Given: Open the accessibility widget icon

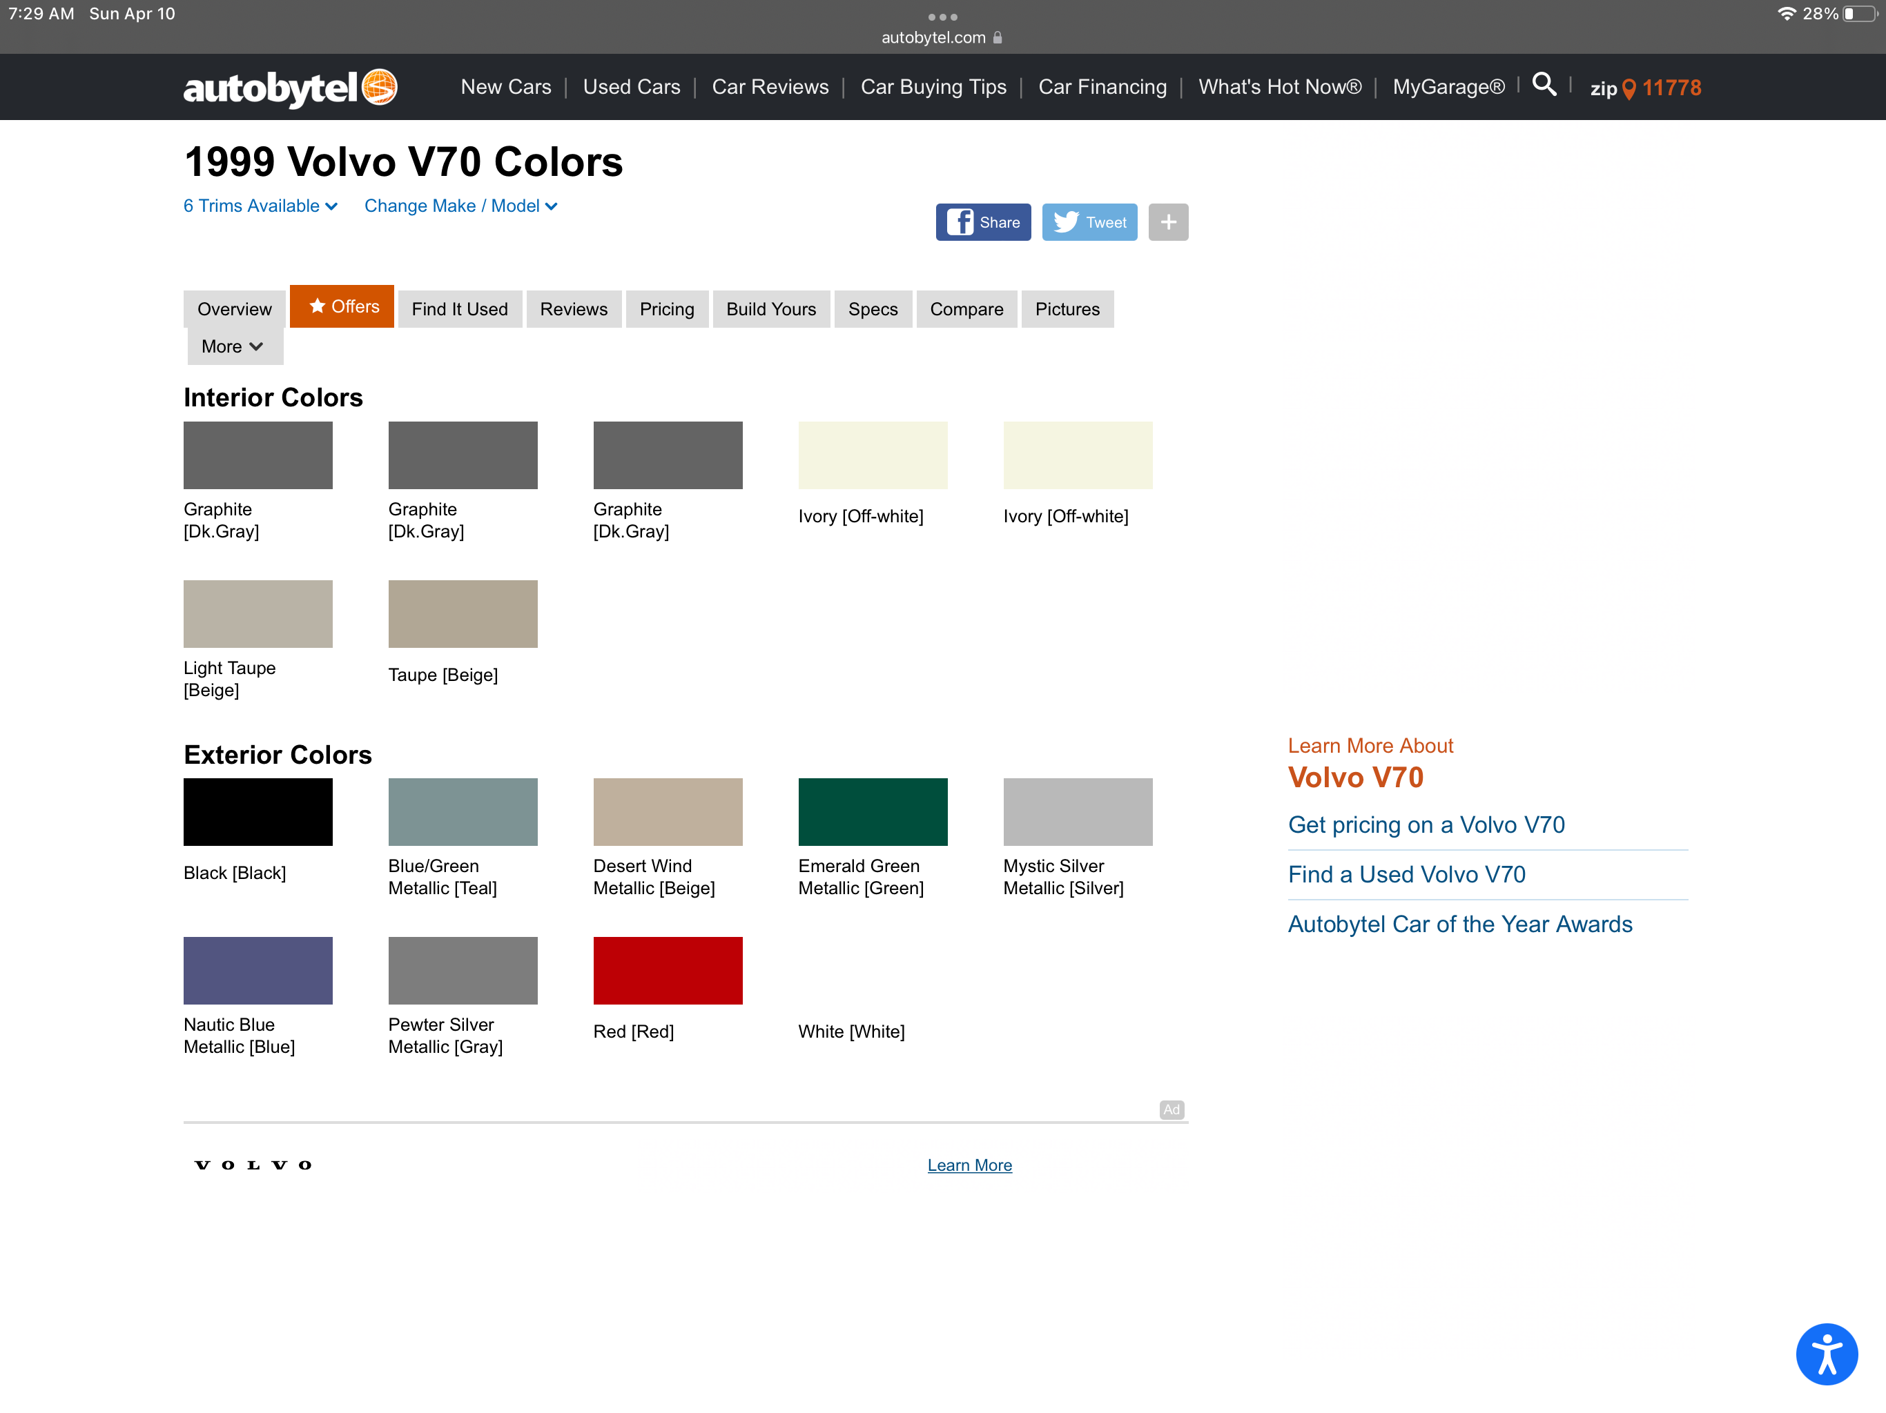Looking at the screenshot, I should coord(1827,1354).
